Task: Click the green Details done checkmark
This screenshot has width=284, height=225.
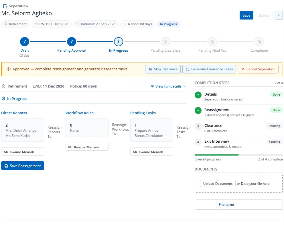Action: click(x=198, y=95)
